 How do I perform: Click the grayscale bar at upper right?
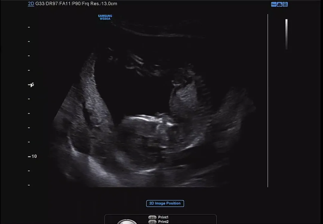click(x=286, y=34)
